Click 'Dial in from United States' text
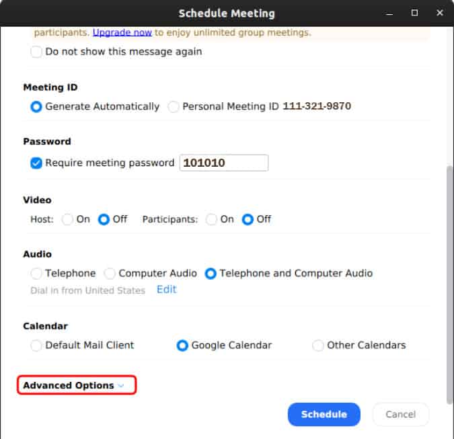Viewport: 454px width, 439px height. point(87,290)
